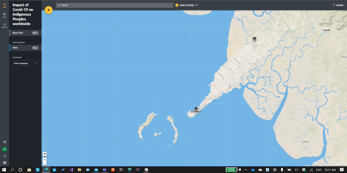Open Windows Security tray icon
The image size is (347, 173).
(x=304, y=170)
